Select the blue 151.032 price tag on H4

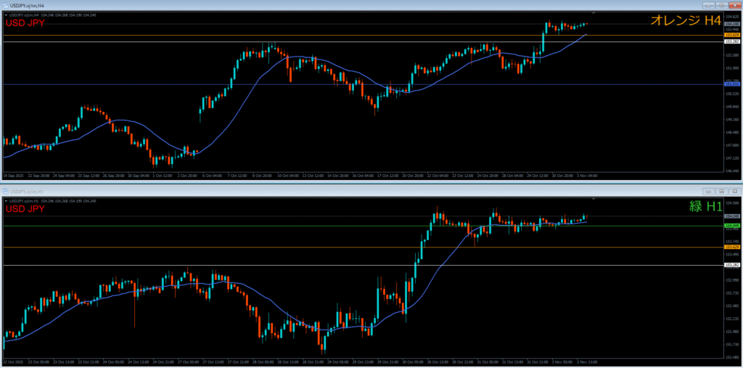[732, 85]
